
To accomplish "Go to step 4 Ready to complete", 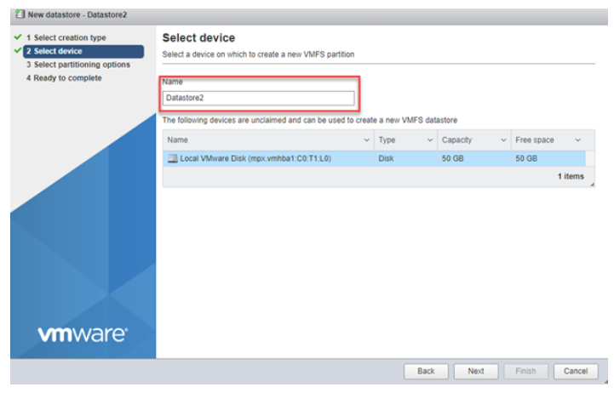I will pyautogui.click(x=64, y=77).
